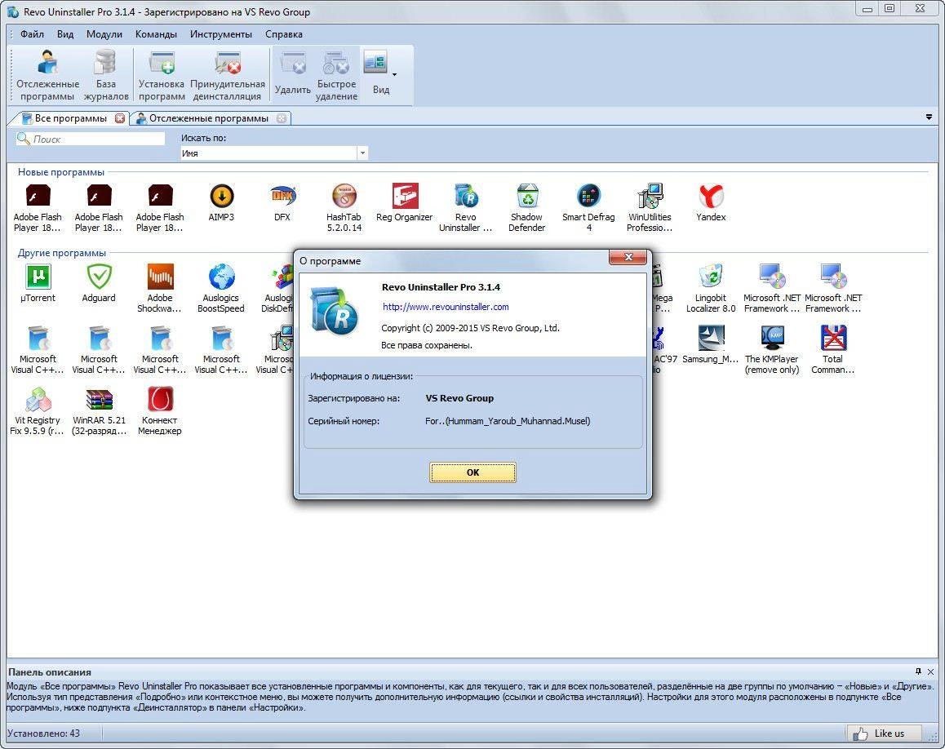Viewport: 945px width, 749px height.
Task: Click the Поиск search field
Action: (x=91, y=139)
